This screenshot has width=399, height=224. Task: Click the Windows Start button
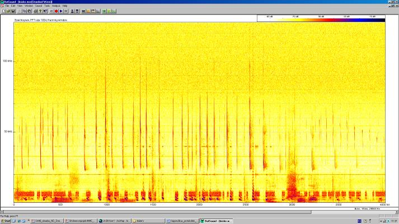6,221
